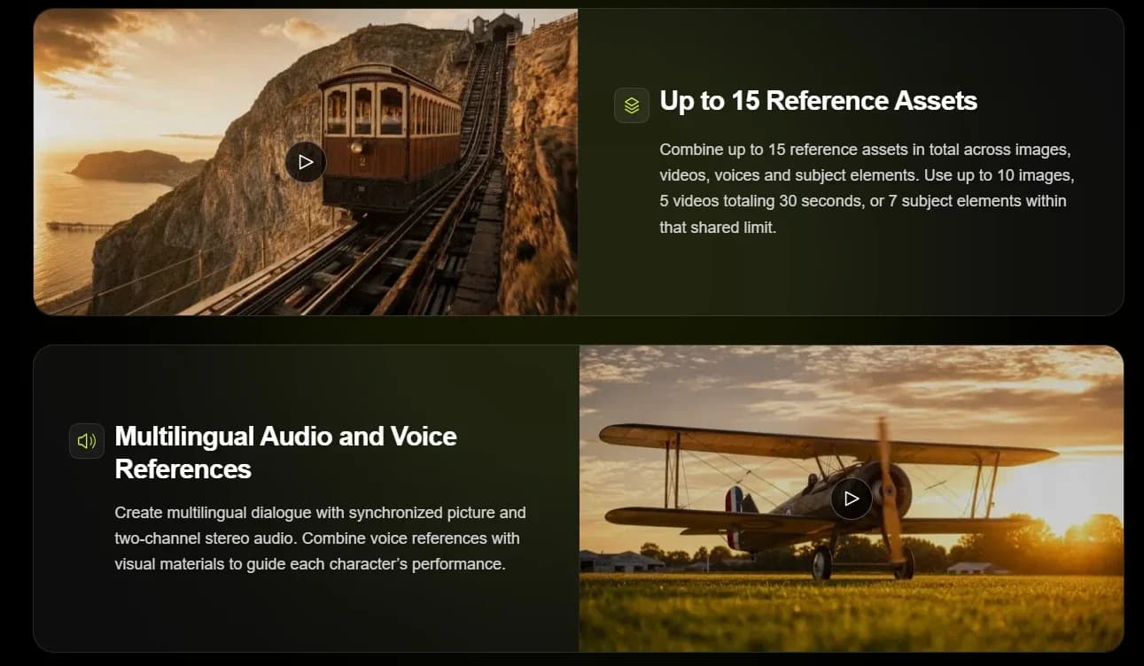Play the cliff railway tram video
1144x666 pixels.
(306, 162)
